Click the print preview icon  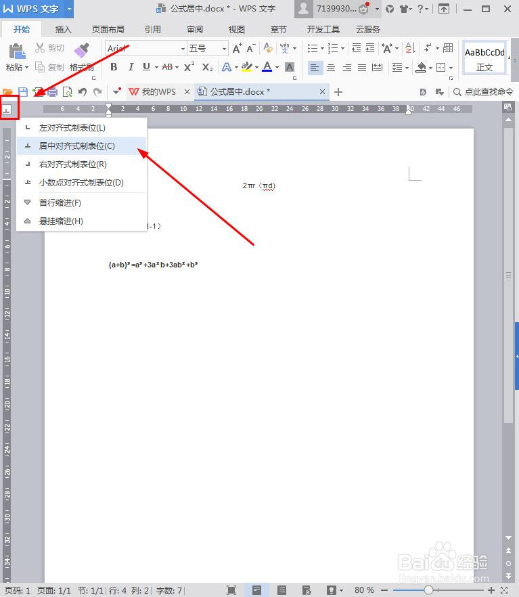click(x=68, y=92)
